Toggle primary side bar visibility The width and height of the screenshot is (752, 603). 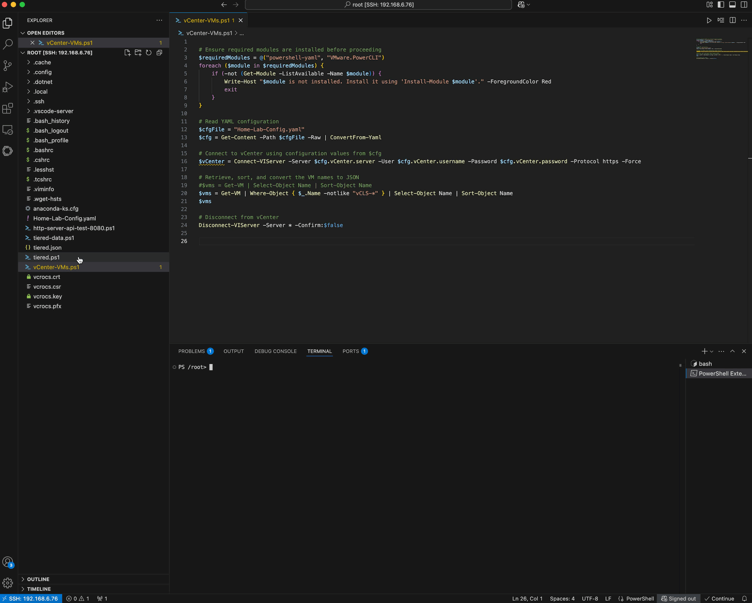[721, 5]
